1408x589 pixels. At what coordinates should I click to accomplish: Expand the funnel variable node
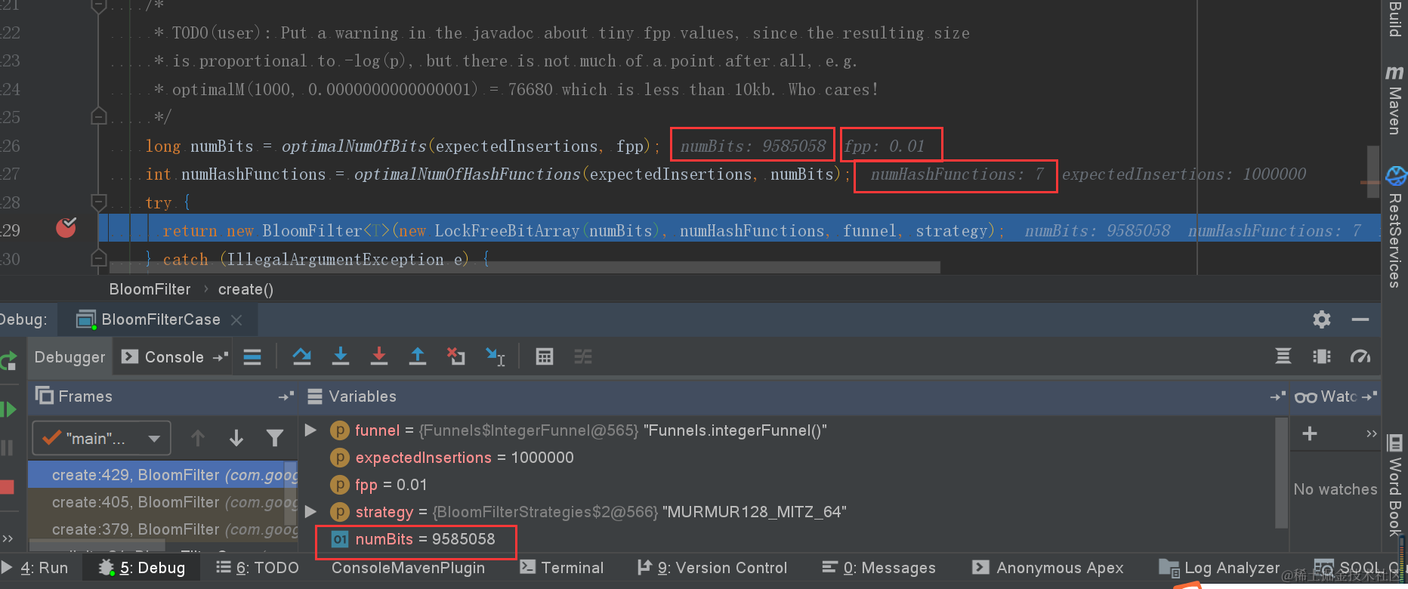click(x=310, y=430)
